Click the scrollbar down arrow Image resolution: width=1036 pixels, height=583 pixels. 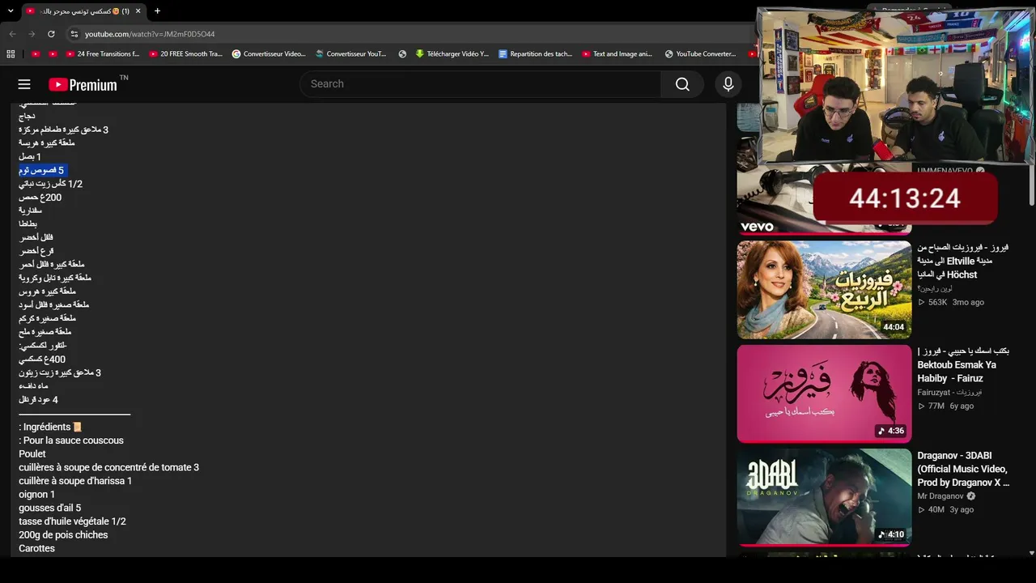point(1031,553)
